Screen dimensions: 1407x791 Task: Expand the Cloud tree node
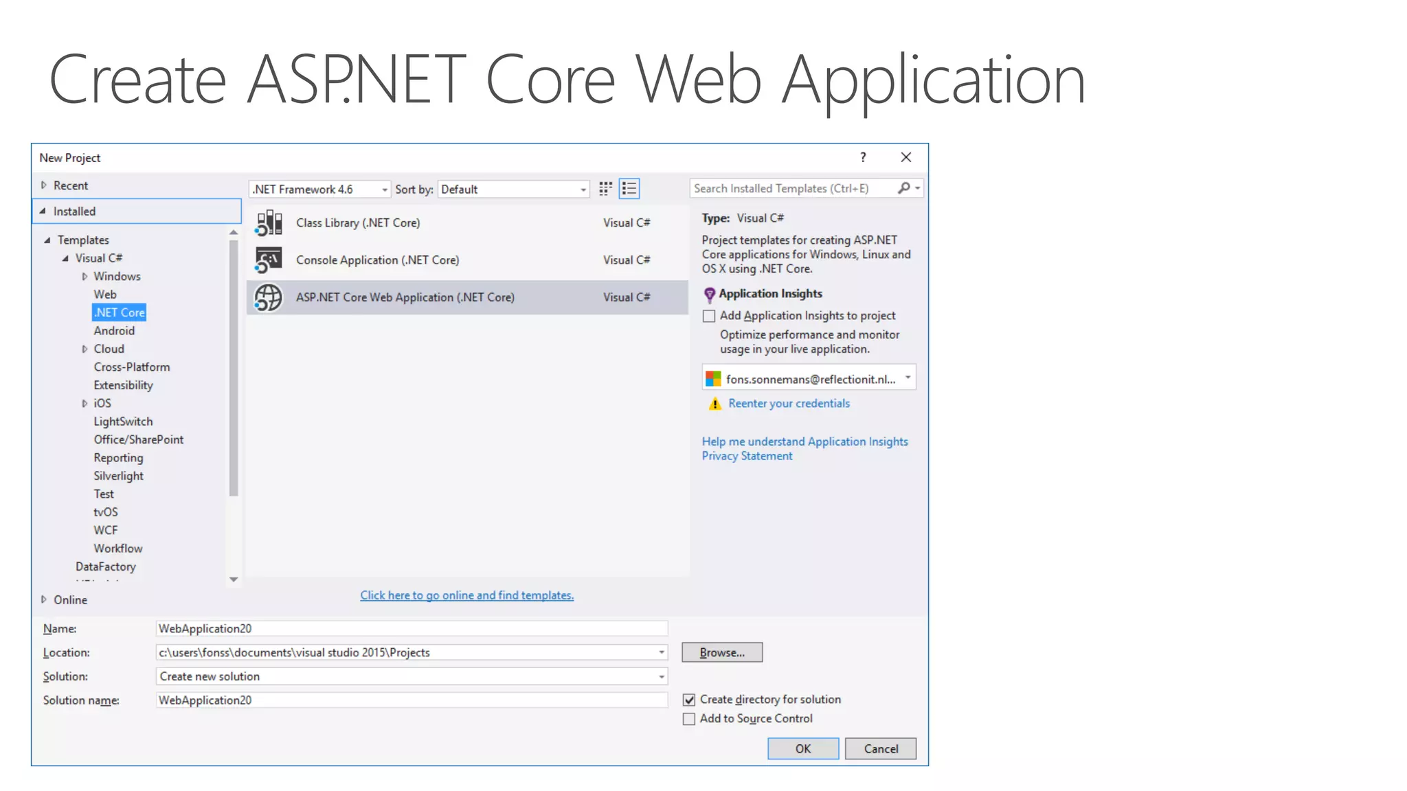click(85, 349)
